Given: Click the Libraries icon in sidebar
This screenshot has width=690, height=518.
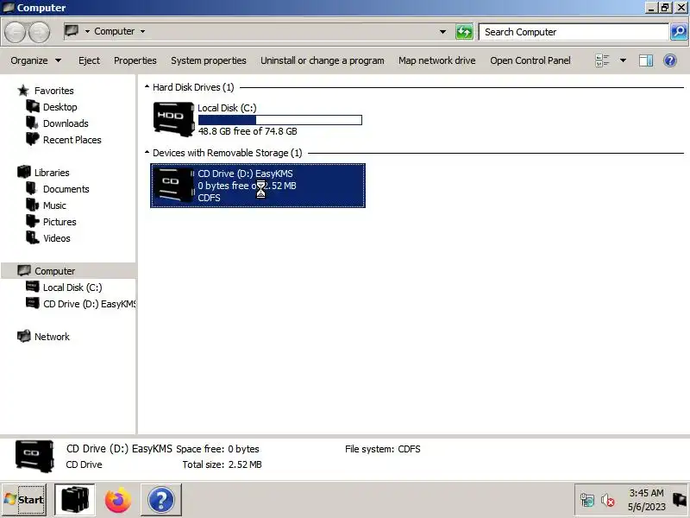Looking at the screenshot, I should (24, 172).
